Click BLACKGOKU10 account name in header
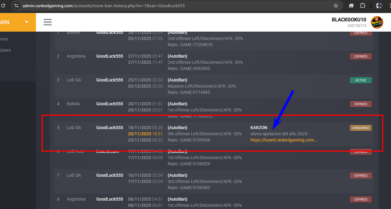The image size is (391, 209). pyautogui.click(x=349, y=20)
